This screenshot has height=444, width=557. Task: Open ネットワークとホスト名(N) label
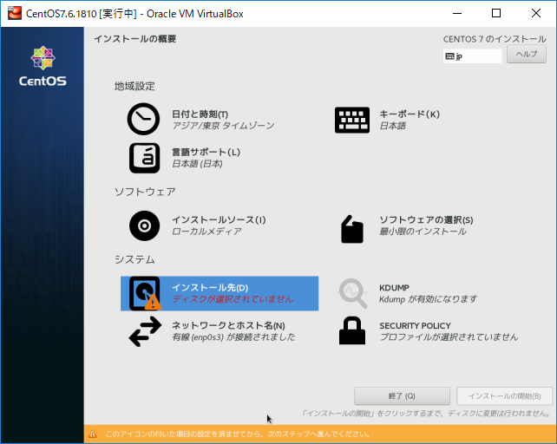(x=228, y=325)
